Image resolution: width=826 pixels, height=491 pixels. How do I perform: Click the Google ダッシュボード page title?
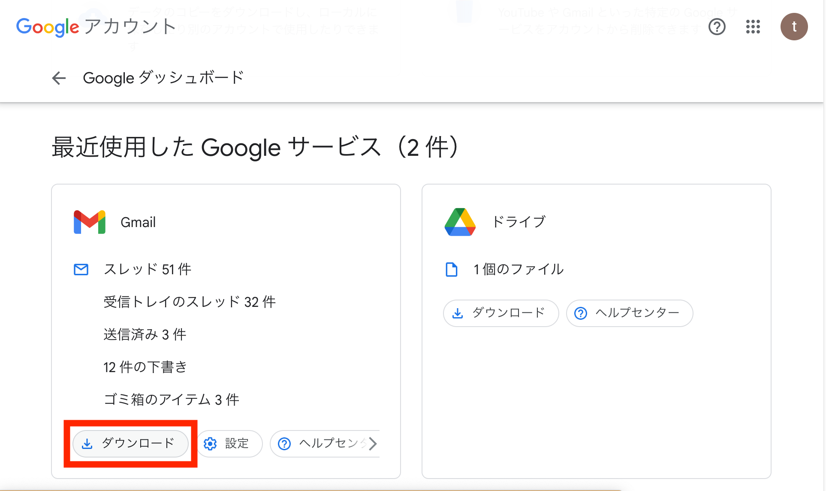[163, 78]
